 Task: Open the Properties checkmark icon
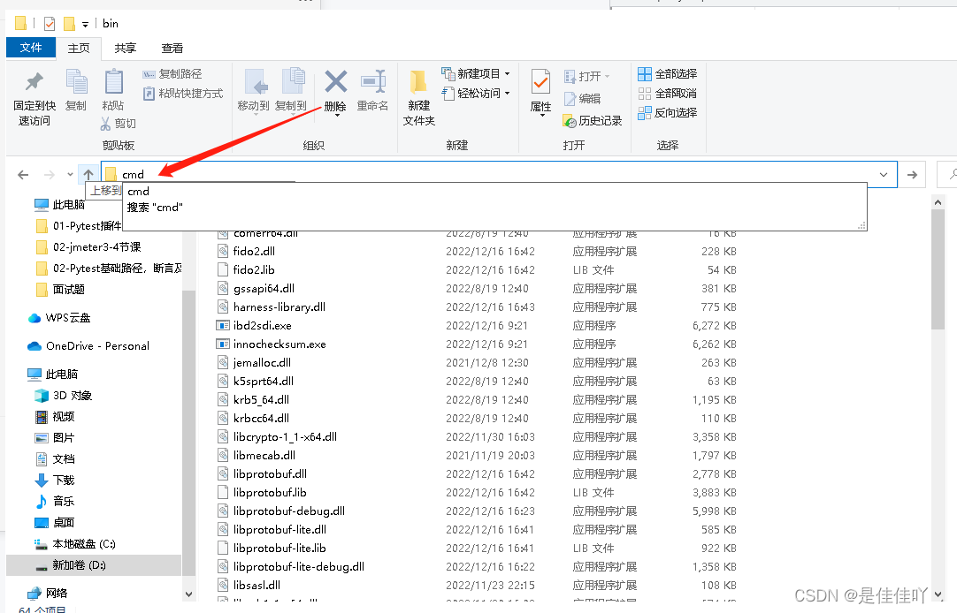coord(540,81)
